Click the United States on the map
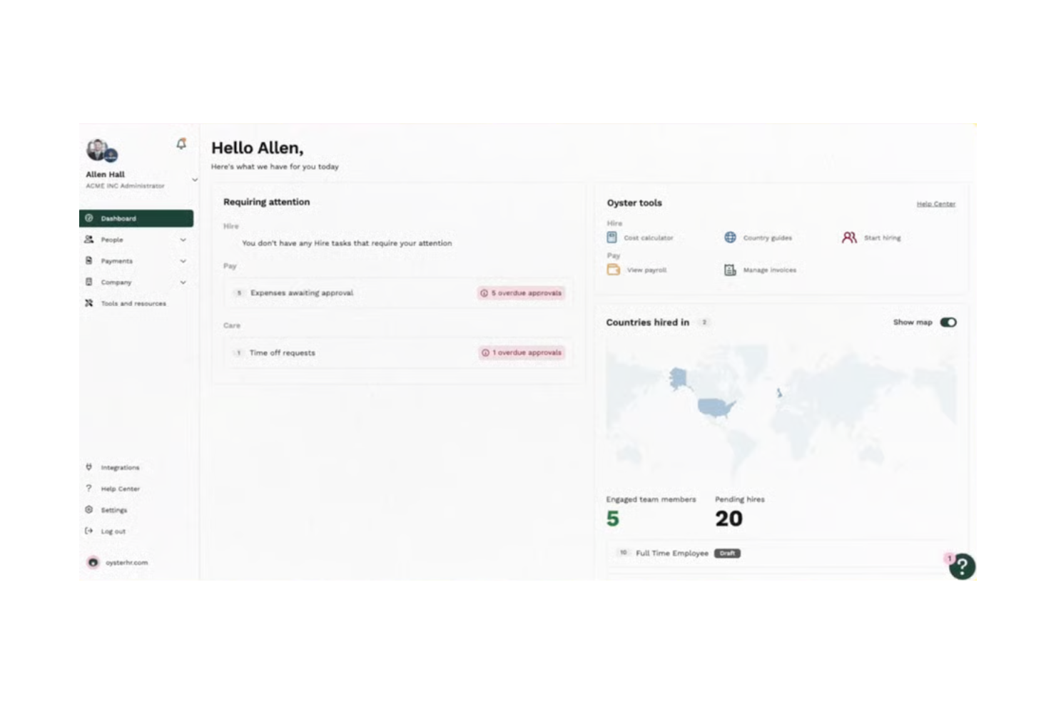Image resolution: width=1056 pixels, height=704 pixels. [x=716, y=407]
